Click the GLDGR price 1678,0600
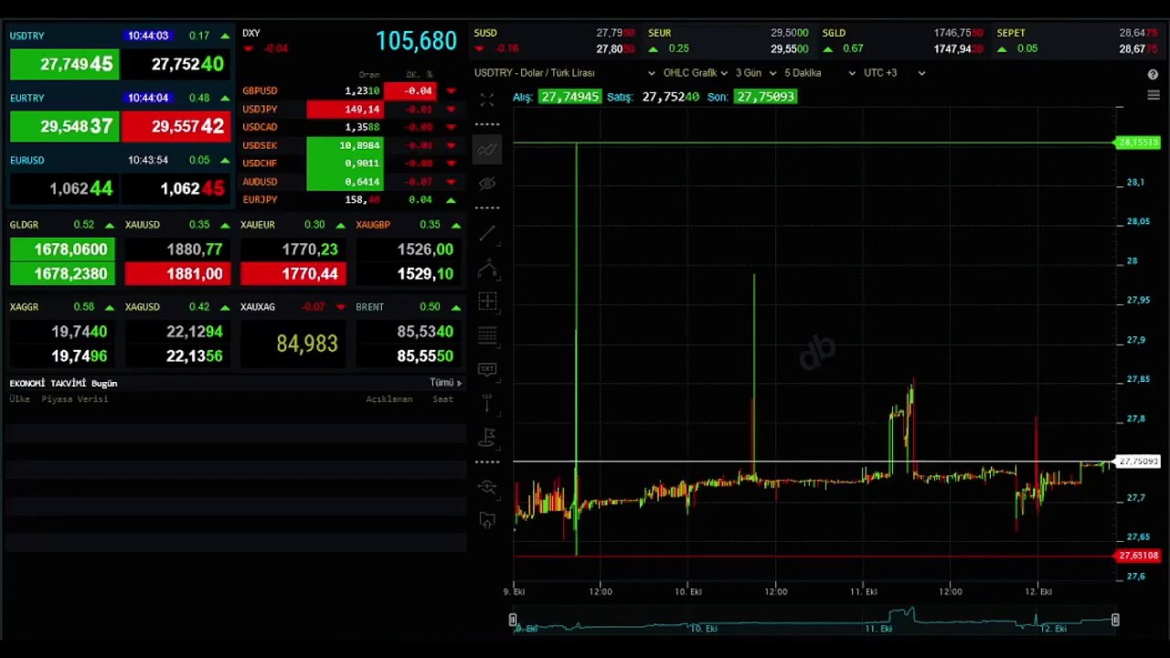This screenshot has width=1170, height=658. tap(64, 249)
